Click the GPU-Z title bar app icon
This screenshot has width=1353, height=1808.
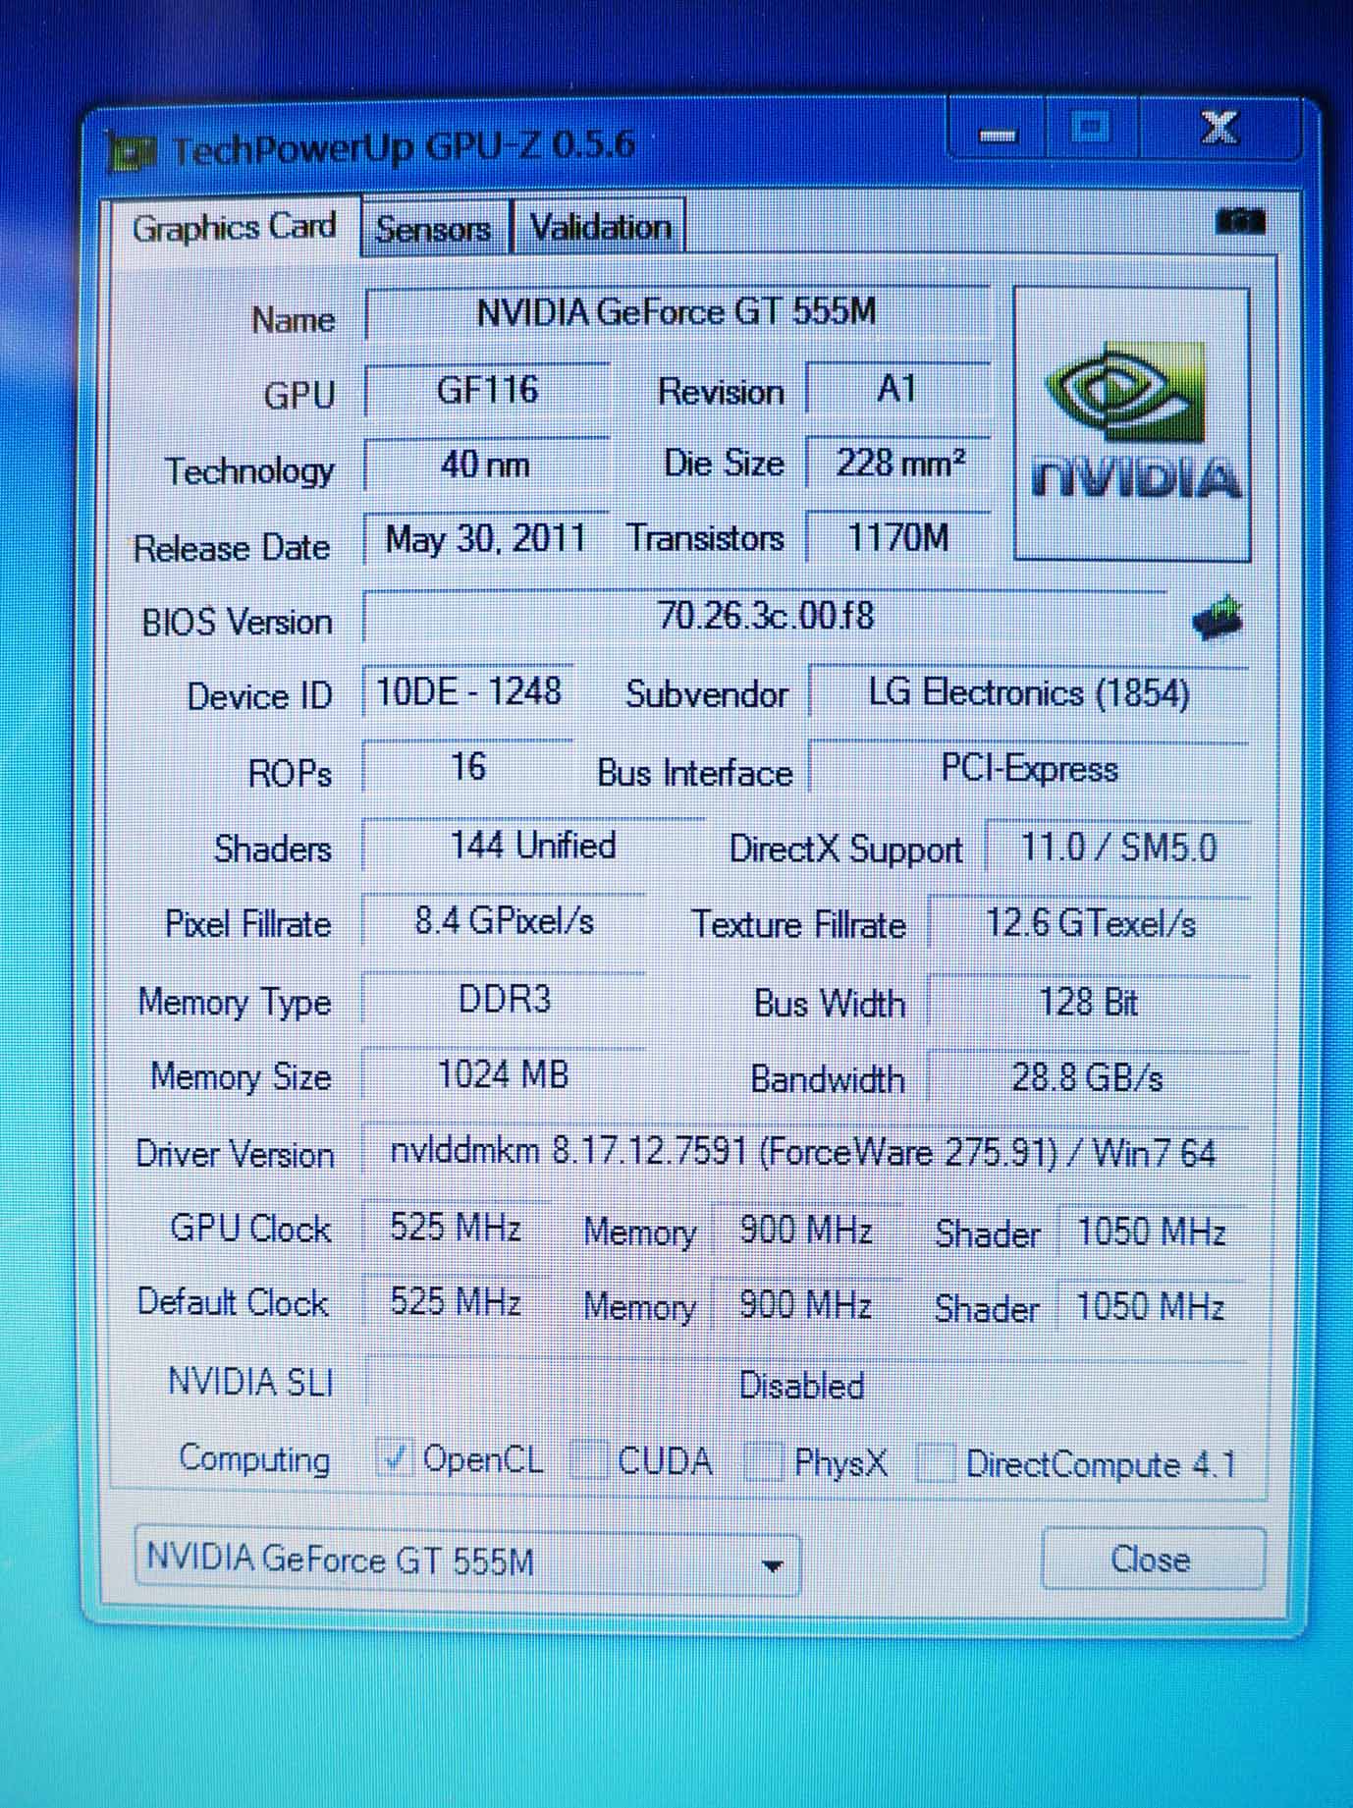pos(133,153)
